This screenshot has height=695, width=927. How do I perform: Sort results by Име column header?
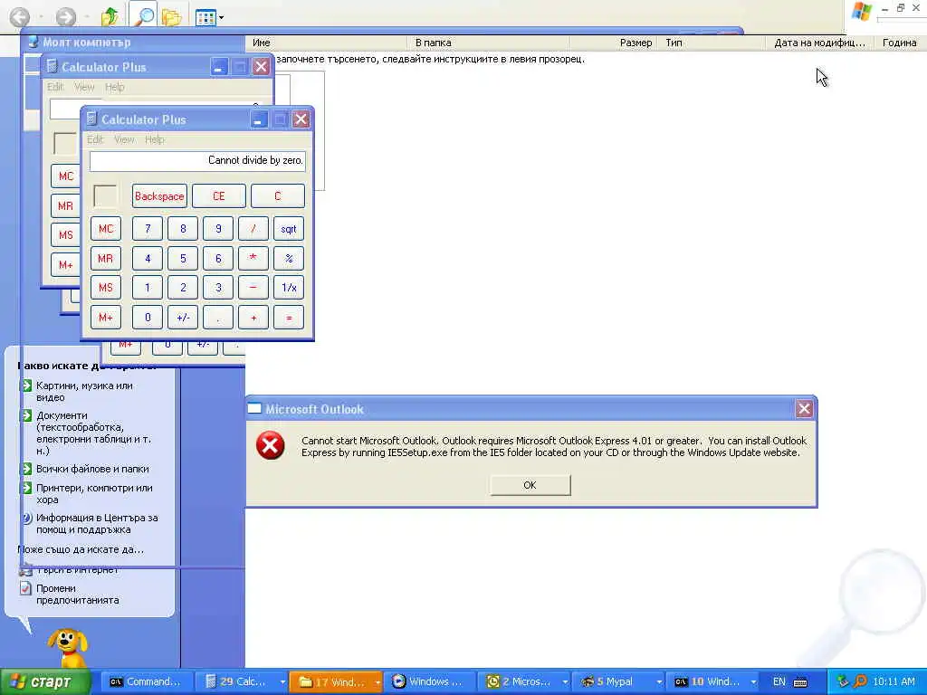tap(326, 43)
